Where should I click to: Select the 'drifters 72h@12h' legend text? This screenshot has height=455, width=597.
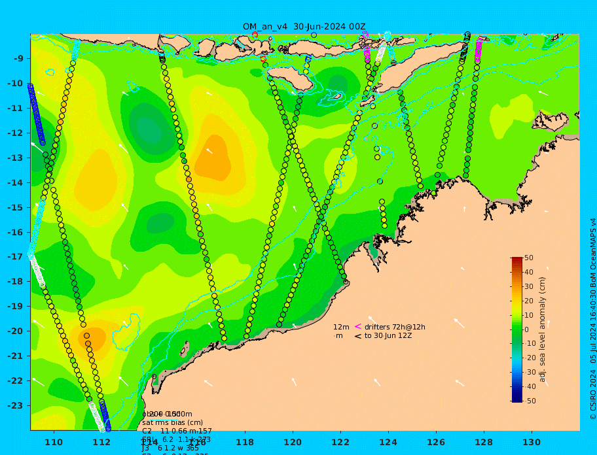[x=395, y=327]
